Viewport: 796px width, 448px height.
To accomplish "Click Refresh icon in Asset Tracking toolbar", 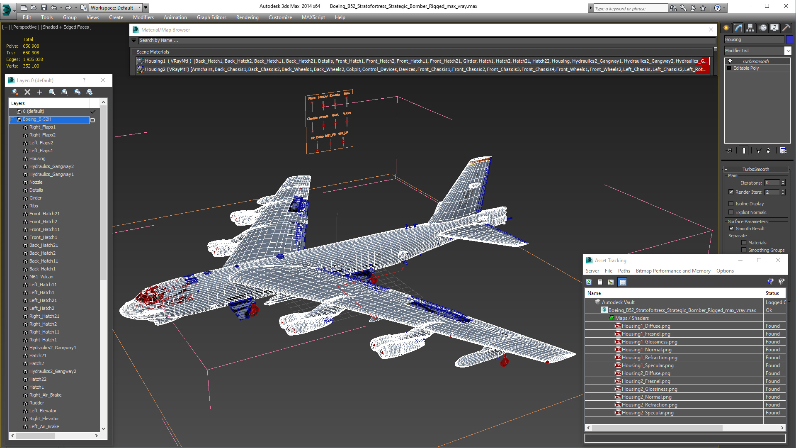I will tap(589, 282).
